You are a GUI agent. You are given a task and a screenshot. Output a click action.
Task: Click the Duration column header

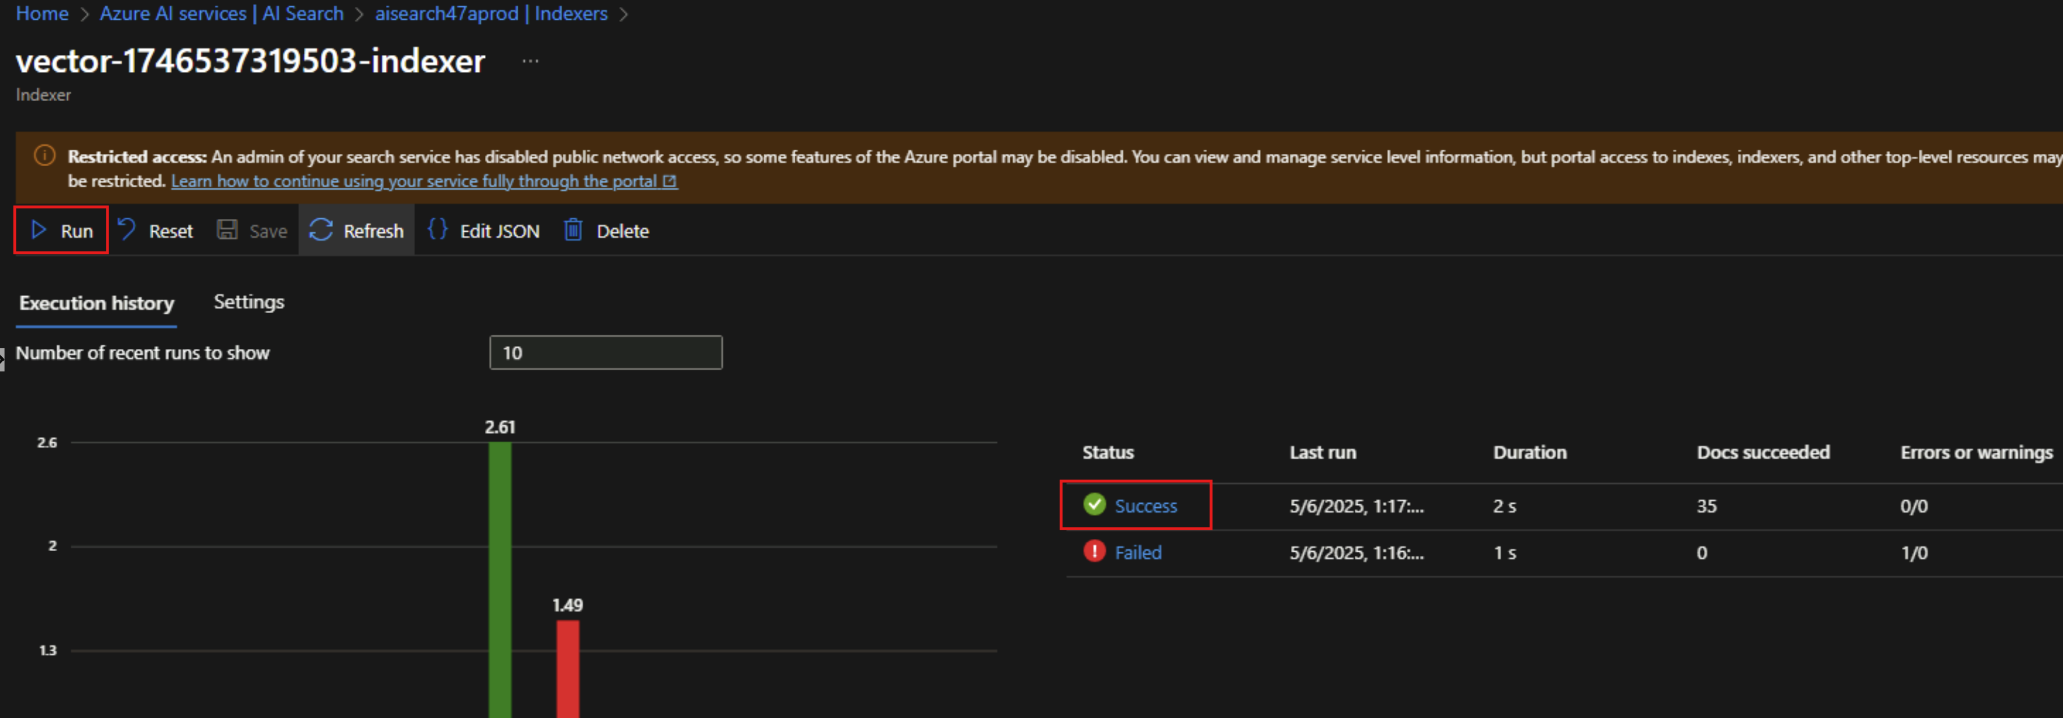pos(1530,452)
